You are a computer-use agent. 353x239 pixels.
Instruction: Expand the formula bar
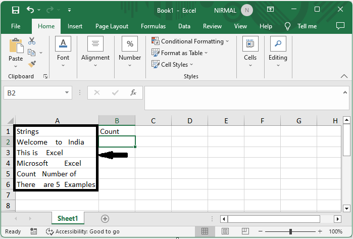click(x=345, y=92)
